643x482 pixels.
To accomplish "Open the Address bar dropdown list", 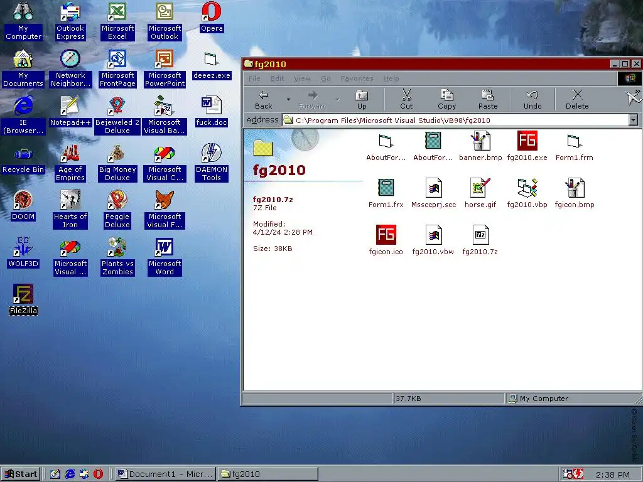I will 633,120.
